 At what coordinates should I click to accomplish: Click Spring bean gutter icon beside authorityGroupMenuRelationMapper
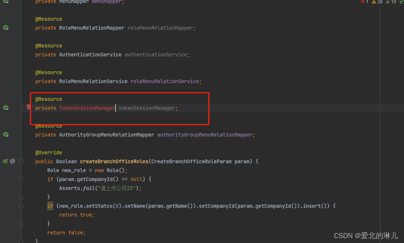[x=6, y=135]
